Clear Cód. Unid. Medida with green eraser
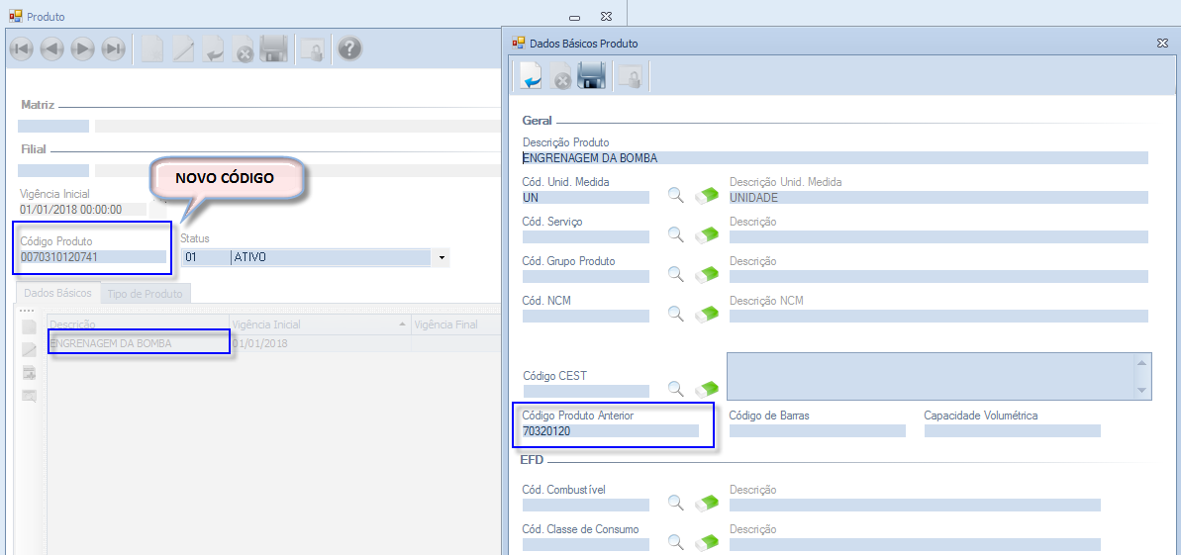The image size is (1181, 555). 707,196
